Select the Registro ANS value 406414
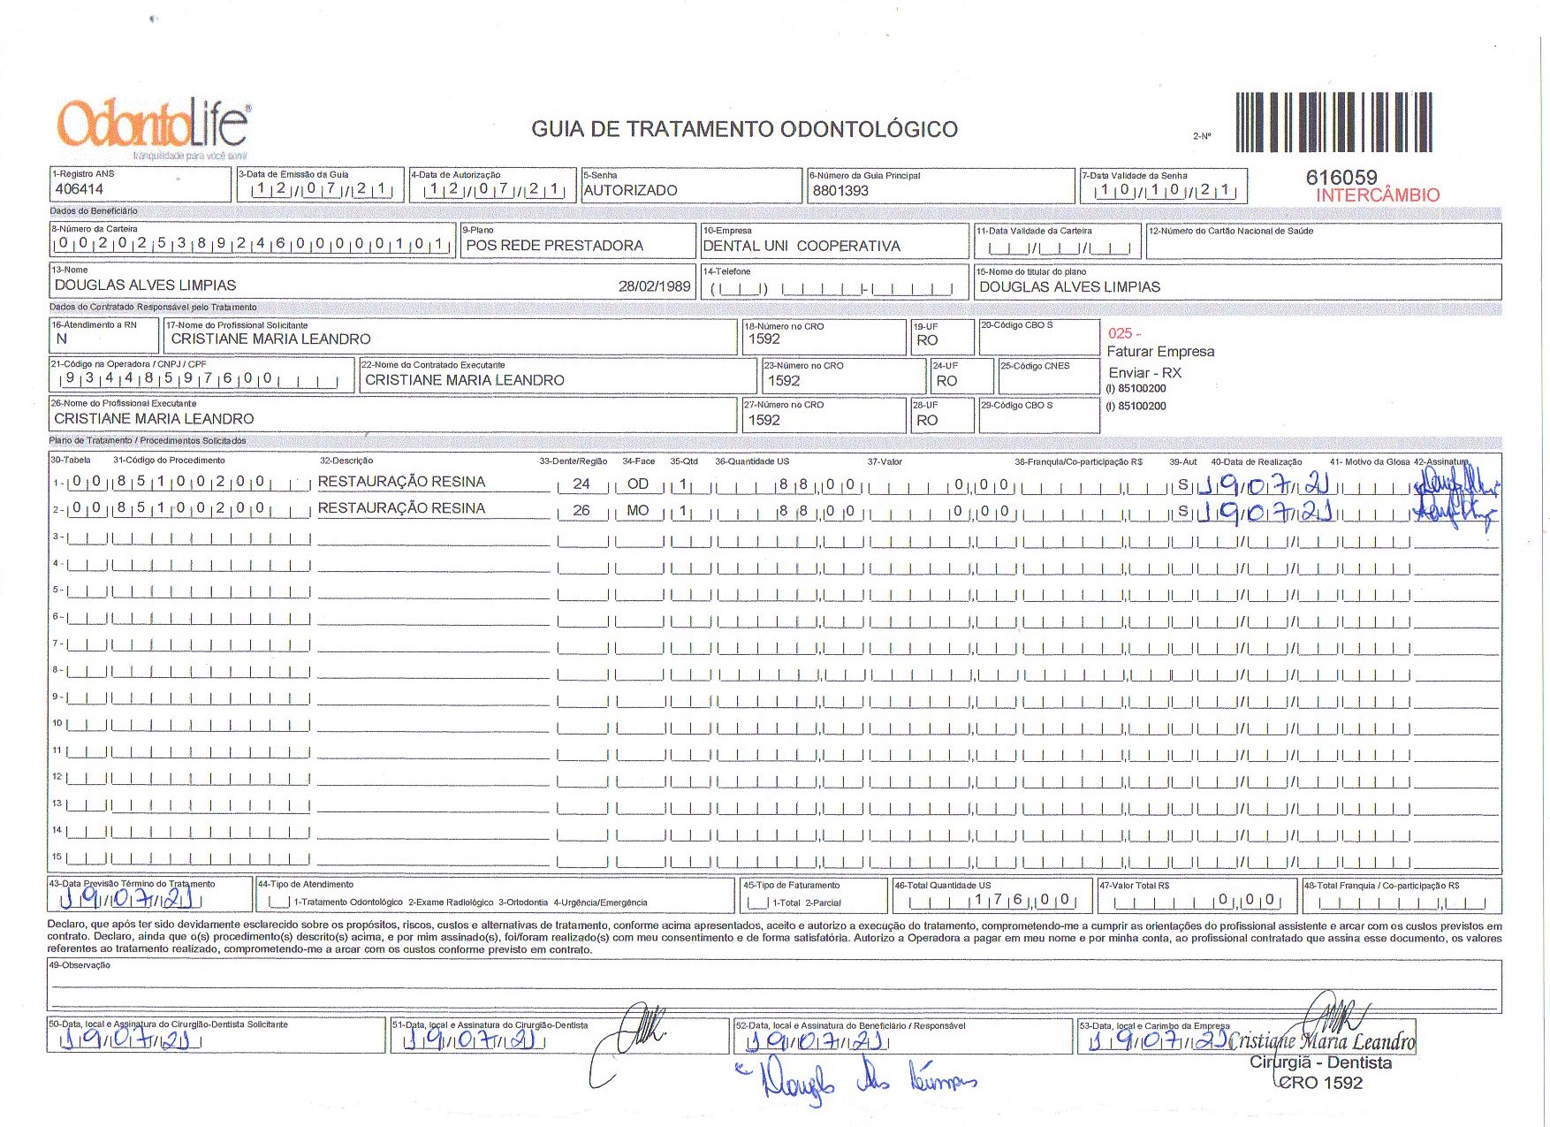 click(x=79, y=189)
